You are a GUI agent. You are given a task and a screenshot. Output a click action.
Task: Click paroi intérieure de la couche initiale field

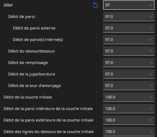[x=129, y=109]
